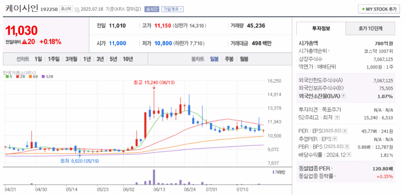
Task: Open the 동일업종 등락률 arrow link
Action: coord(336,176)
